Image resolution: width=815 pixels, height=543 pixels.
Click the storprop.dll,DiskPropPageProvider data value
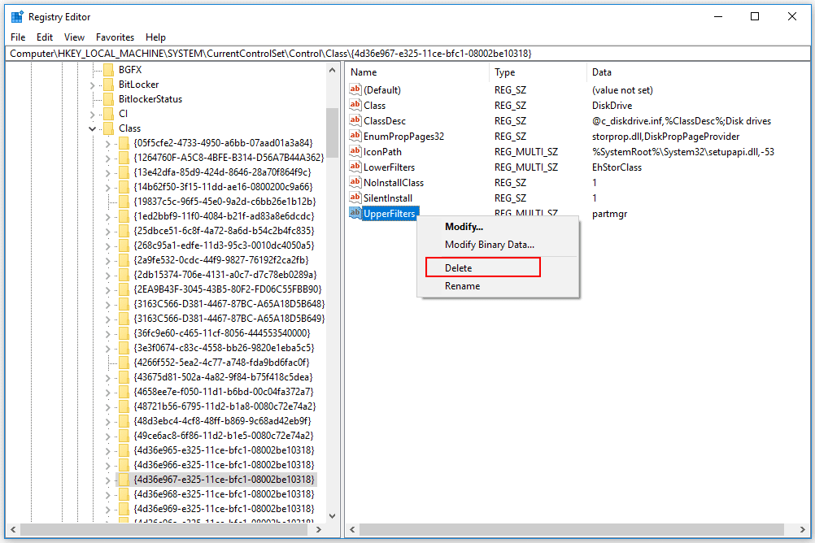[665, 136]
